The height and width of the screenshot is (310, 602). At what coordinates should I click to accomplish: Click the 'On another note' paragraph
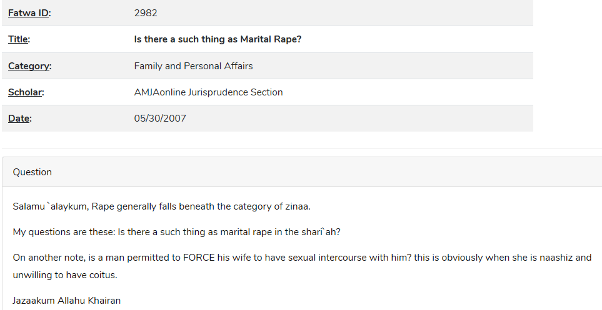(x=302, y=266)
